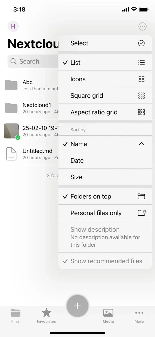The image size is (155, 337).
Task: Pick the Aspect ratio grid icon
Action: coord(141,112)
